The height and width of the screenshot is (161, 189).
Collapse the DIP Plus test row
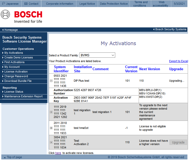point(51,81)
